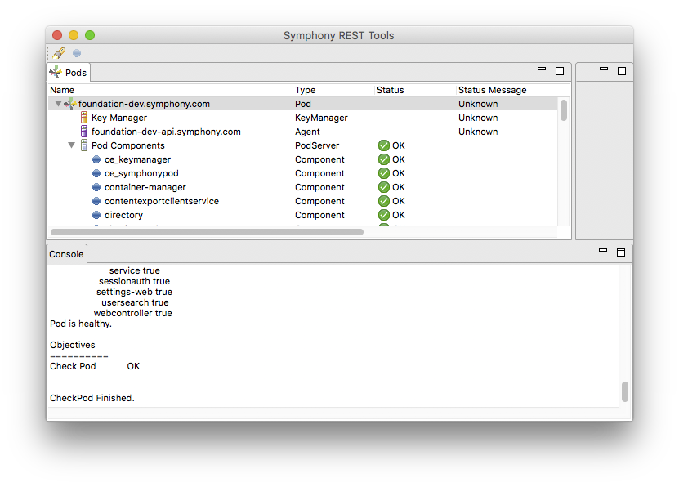The image size is (679, 487).
Task: Maximize the Console panel
Action: [x=621, y=252]
